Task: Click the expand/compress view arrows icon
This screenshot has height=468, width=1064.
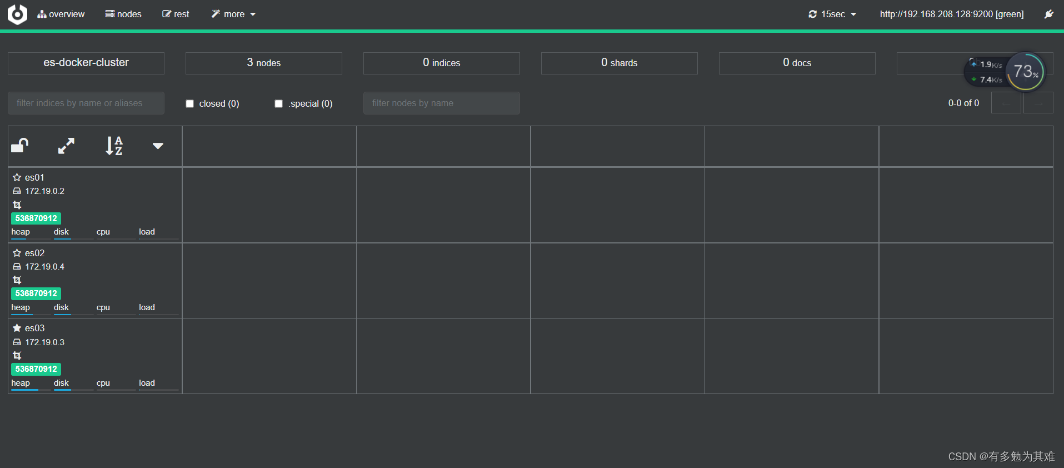Action: coord(66,146)
